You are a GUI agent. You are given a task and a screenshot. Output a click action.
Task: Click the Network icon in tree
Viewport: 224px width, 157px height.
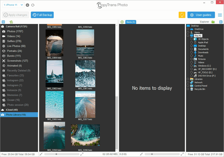(192, 82)
